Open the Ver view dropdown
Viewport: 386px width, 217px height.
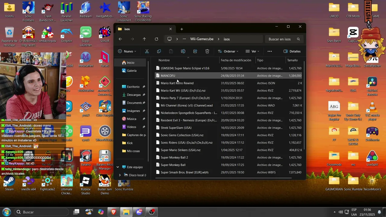(x=253, y=51)
